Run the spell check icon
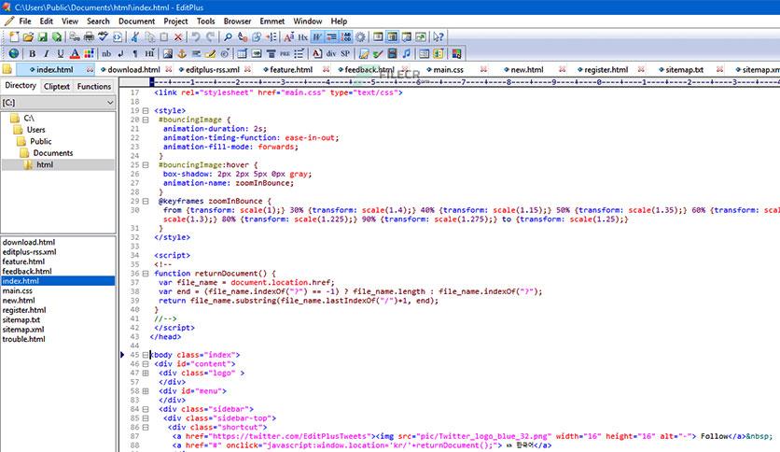Viewport: 780px width, 452px height. coord(103,36)
